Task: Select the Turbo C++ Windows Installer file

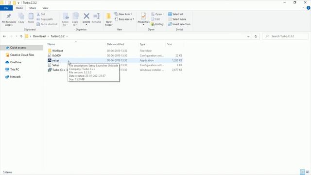Action: click(x=57, y=70)
